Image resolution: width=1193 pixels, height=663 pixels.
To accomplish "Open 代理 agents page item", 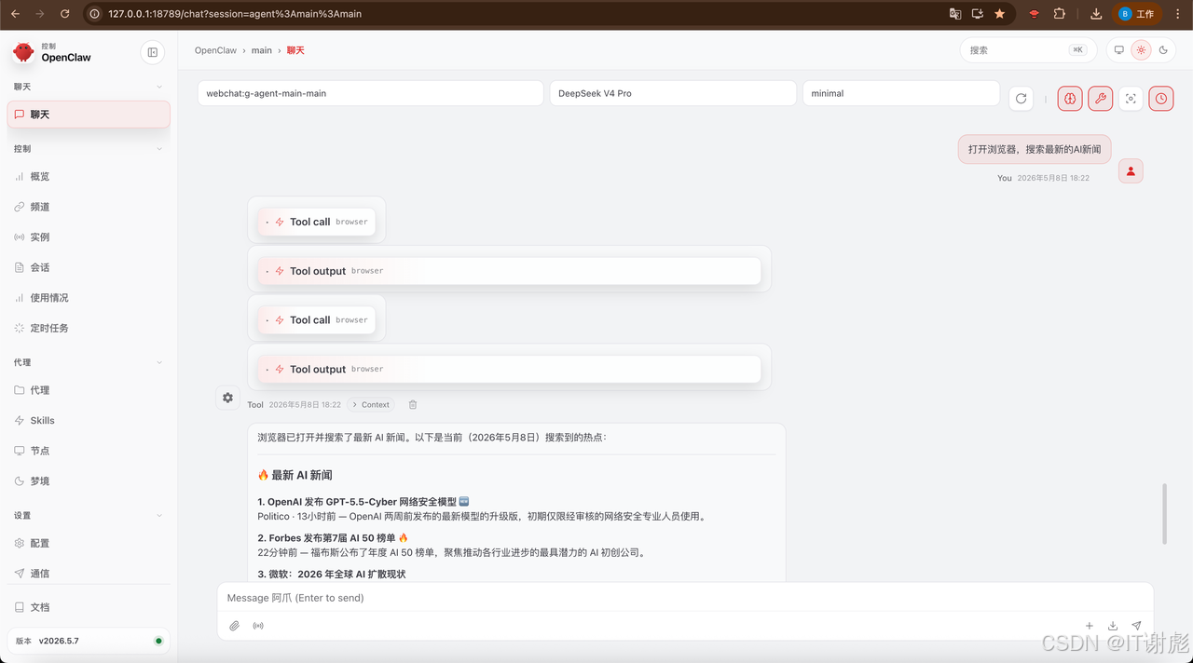I will (89, 390).
